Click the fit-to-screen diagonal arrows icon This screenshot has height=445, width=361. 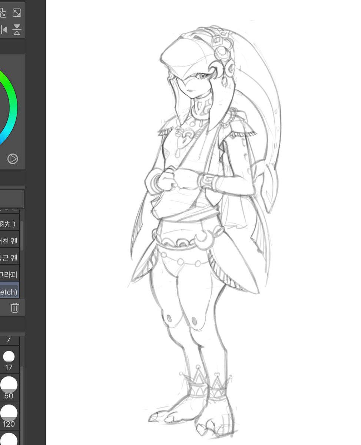tap(17, 13)
